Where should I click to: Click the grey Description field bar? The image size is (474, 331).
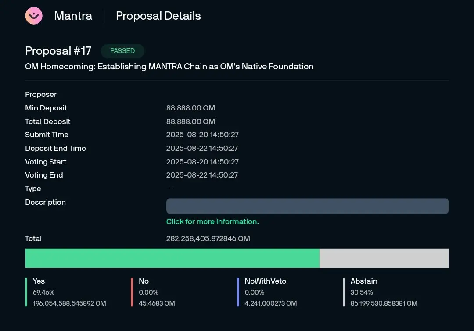point(307,206)
